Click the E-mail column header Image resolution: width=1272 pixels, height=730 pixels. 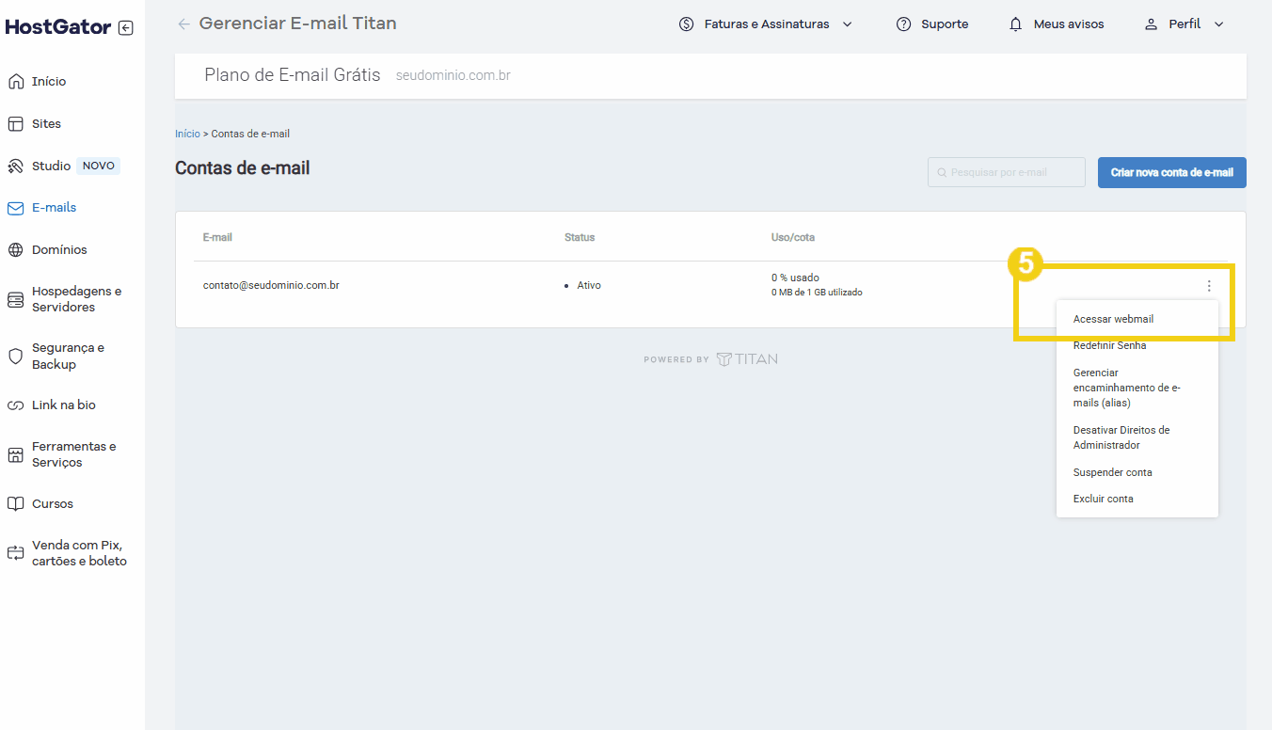coord(217,237)
